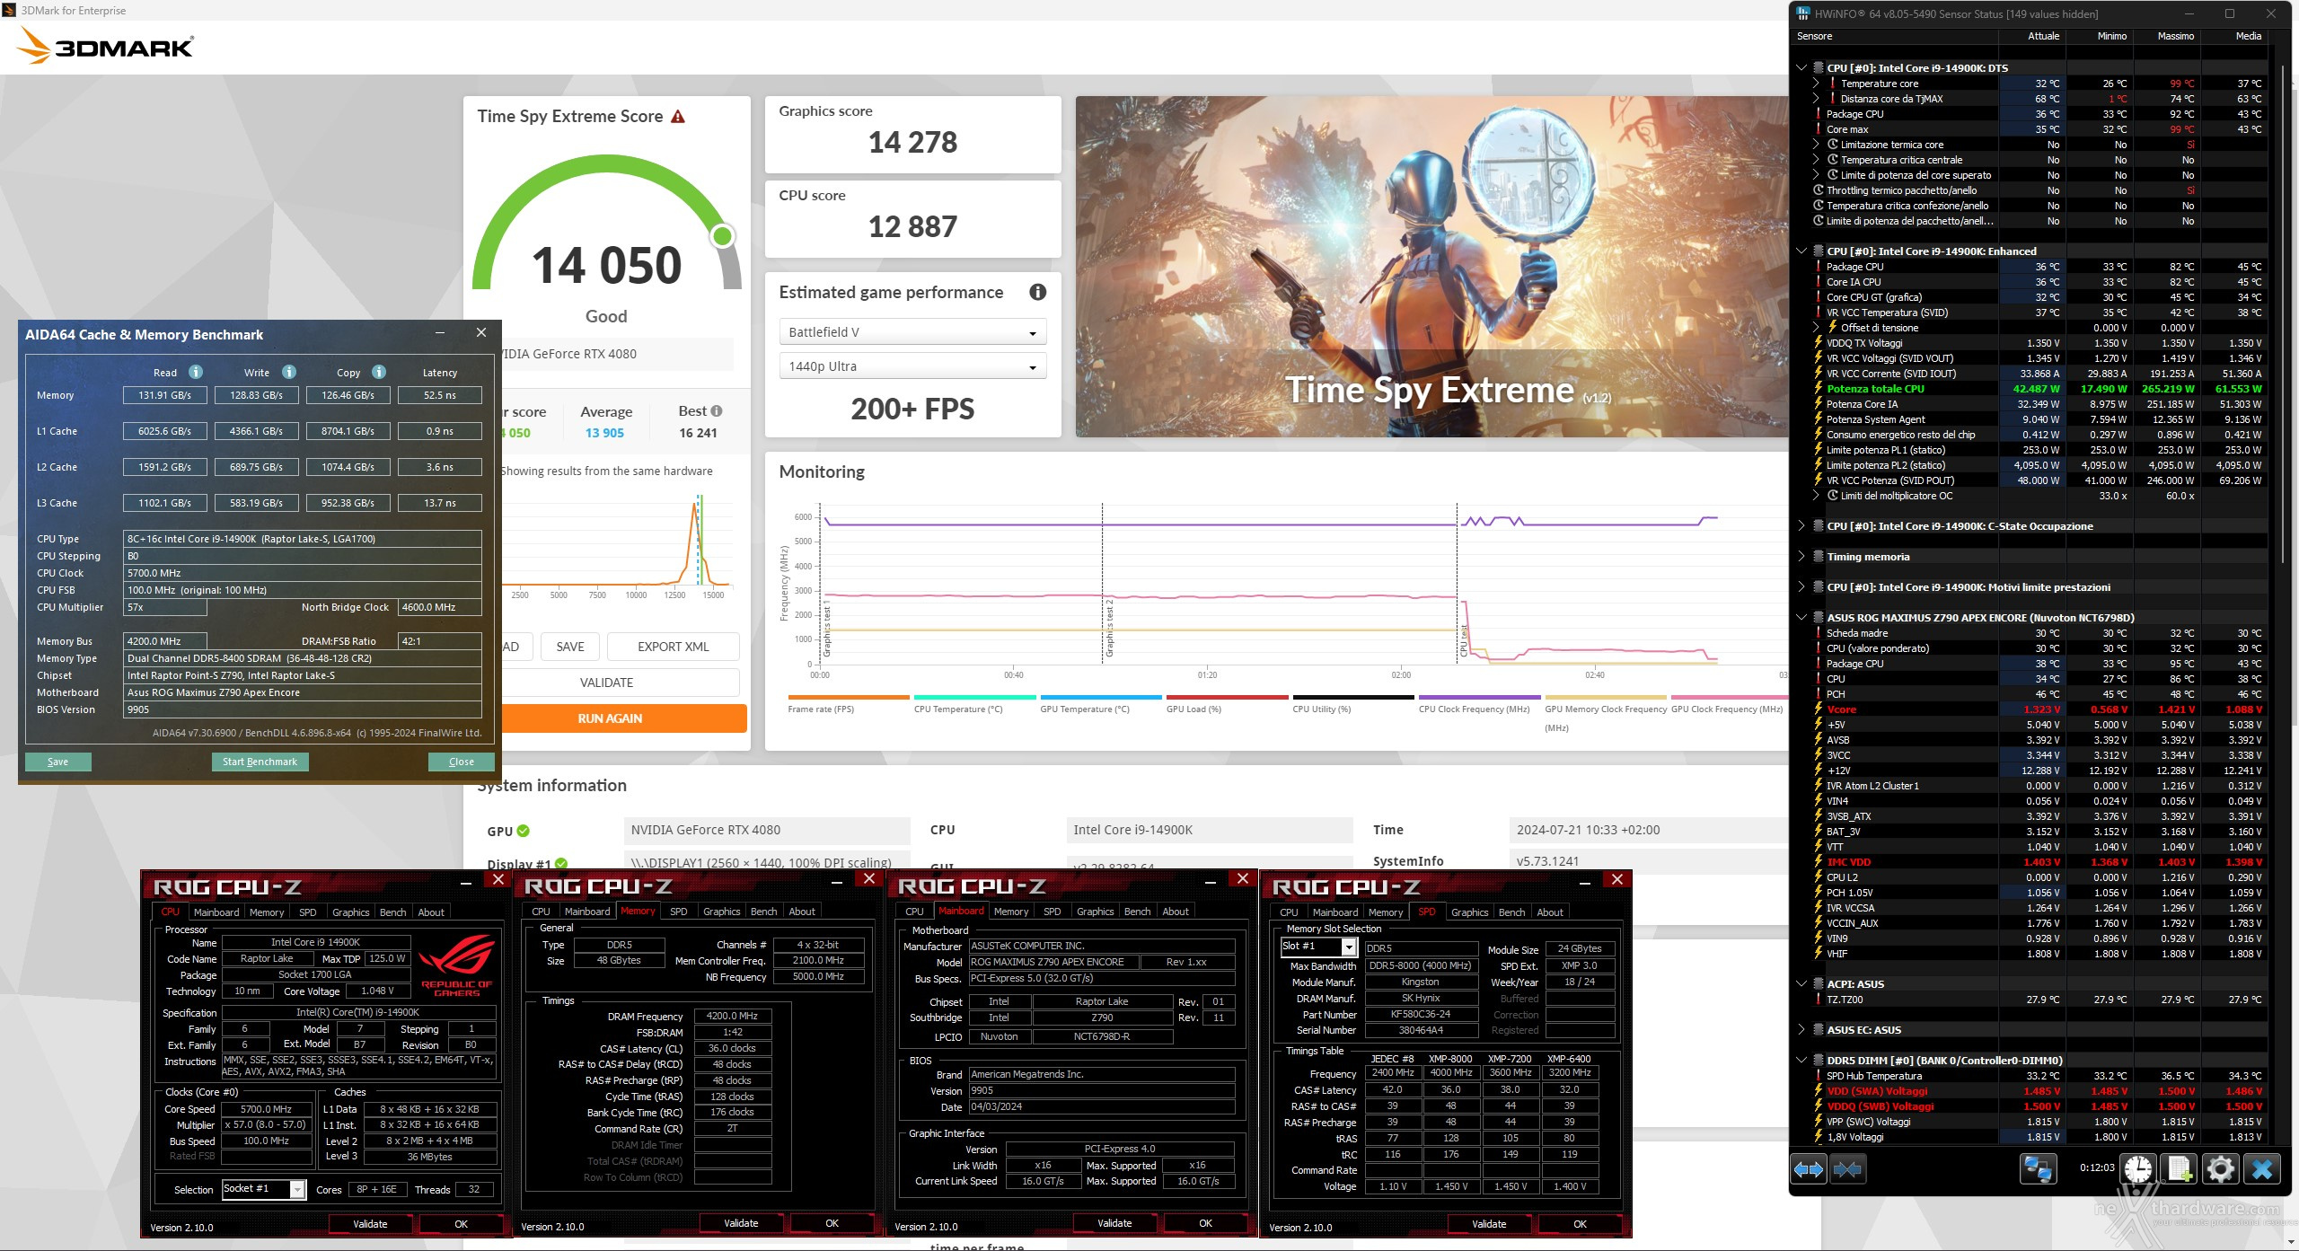This screenshot has width=2299, height=1251.
Task: Expand Temperature core sub-item in HWiNFO
Action: [1816, 84]
